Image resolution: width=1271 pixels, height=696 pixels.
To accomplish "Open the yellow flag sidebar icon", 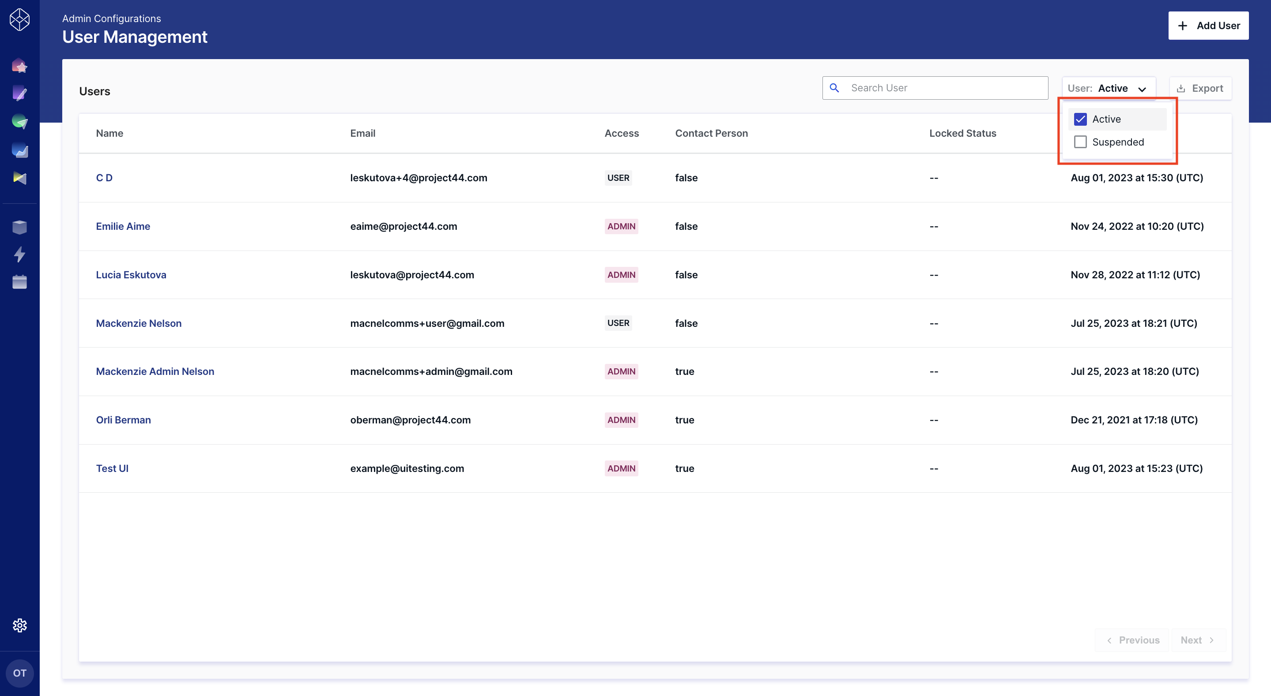I will coord(20,178).
